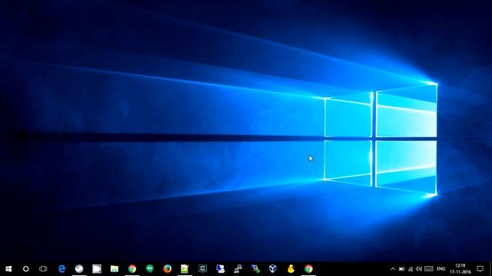
Task: Open the blue computer monitor taskbar icon
Action: click(x=221, y=269)
